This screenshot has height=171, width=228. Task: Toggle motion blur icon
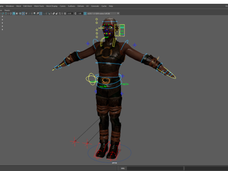click(x=38, y=13)
